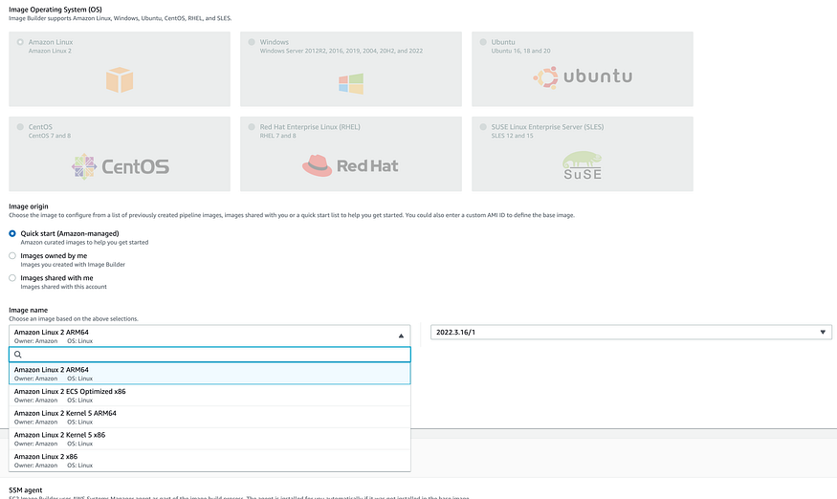Select Quick start (Amazon-managed) radio button
The width and height of the screenshot is (837, 499).
pos(12,233)
